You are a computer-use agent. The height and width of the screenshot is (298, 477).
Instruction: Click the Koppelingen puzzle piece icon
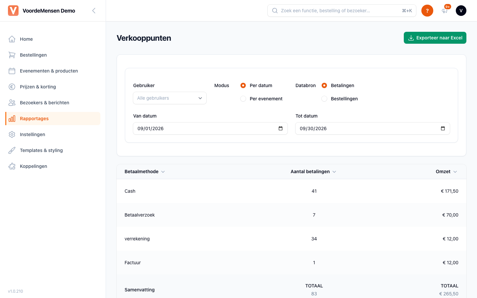pyautogui.click(x=12, y=166)
